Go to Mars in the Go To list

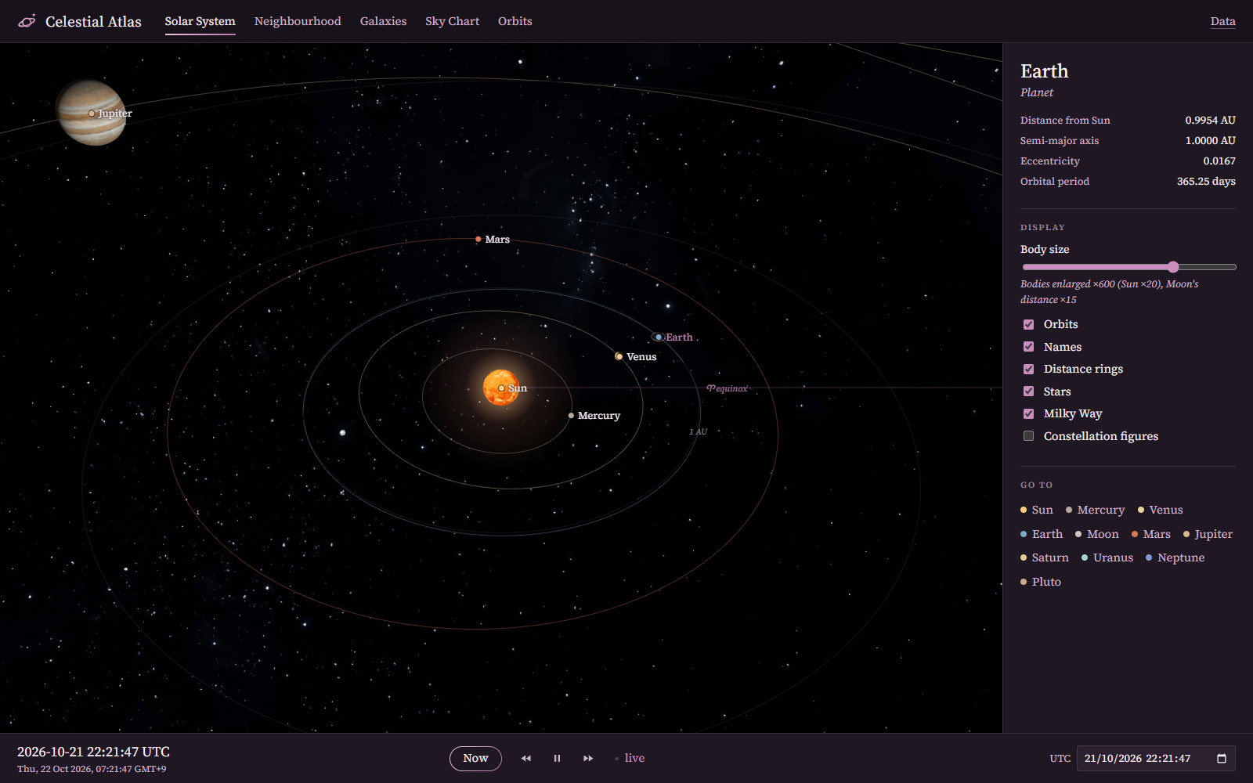pos(1150,534)
